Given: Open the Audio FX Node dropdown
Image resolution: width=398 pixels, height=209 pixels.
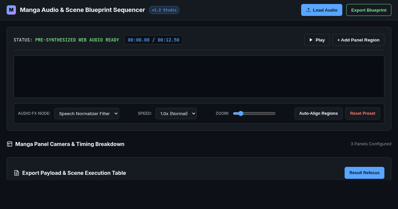Looking at the screenshot, I should pyautogui.click(x=87, y=113).
